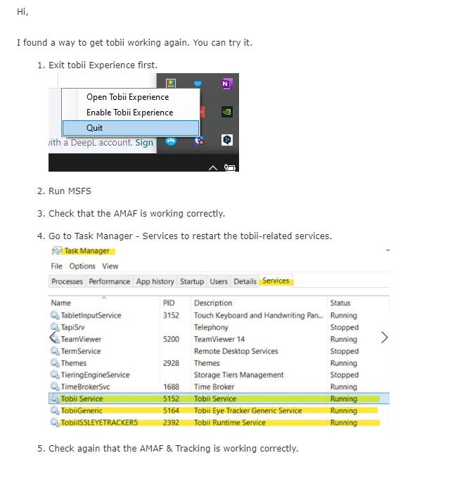
Task: Click the light blue tray icon beside OneNote
Action: 198,84
